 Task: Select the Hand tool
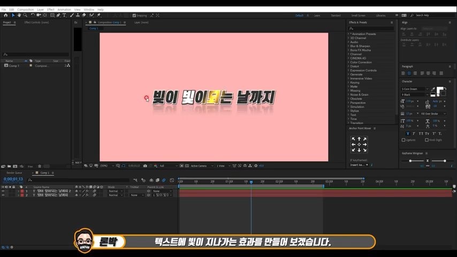click(19, 15)
